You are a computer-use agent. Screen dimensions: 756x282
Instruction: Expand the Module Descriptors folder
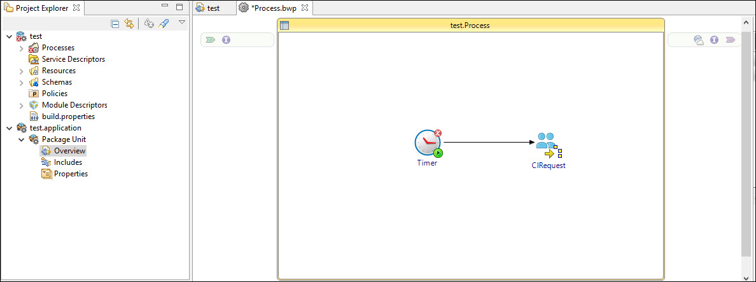point(21,105)
